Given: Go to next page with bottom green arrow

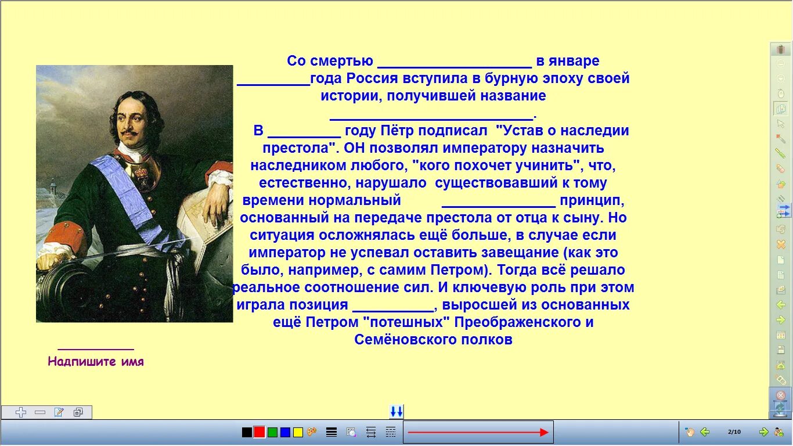Looking at the screenshot, I should (764, 432).
